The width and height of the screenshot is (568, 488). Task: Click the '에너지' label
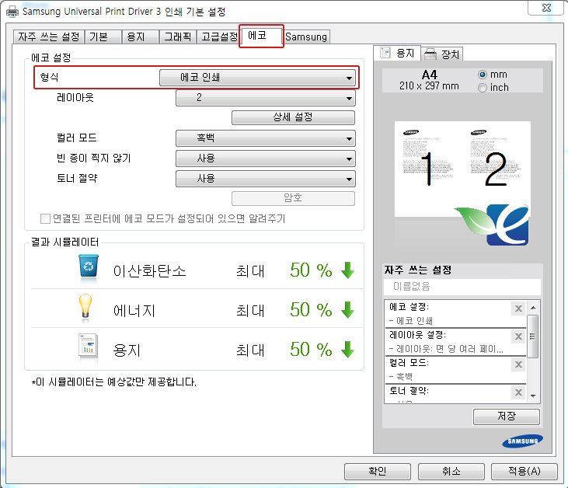(134, 311)
